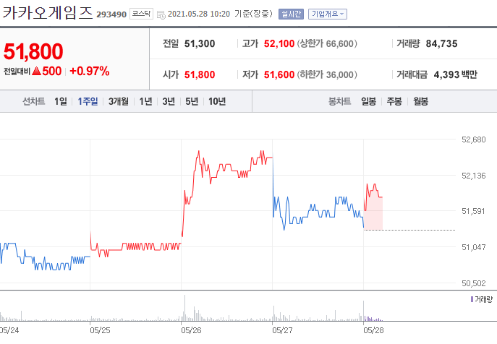Click the 52,680 price axis label
This screenshot has height=344, width=497.
(474, 139)
